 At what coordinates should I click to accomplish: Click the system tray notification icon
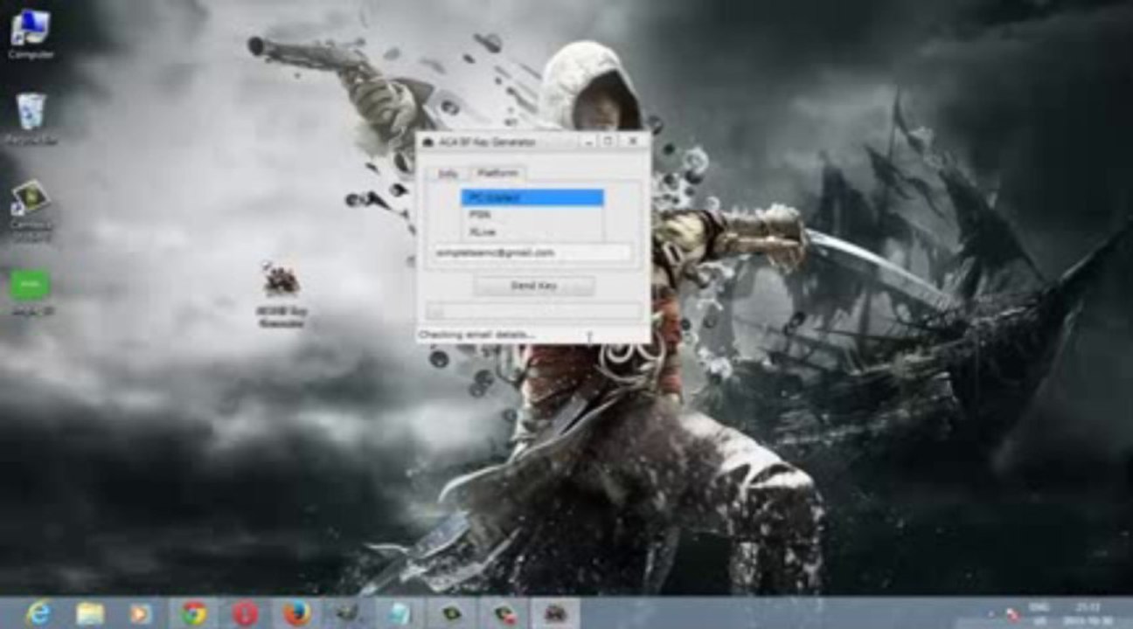[1013, 614]
